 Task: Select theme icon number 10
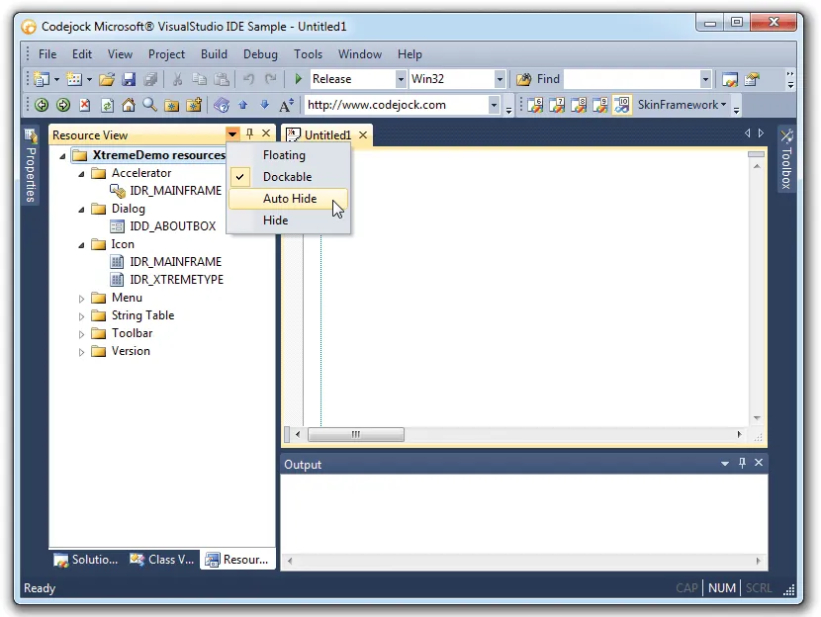coord(622,105)
